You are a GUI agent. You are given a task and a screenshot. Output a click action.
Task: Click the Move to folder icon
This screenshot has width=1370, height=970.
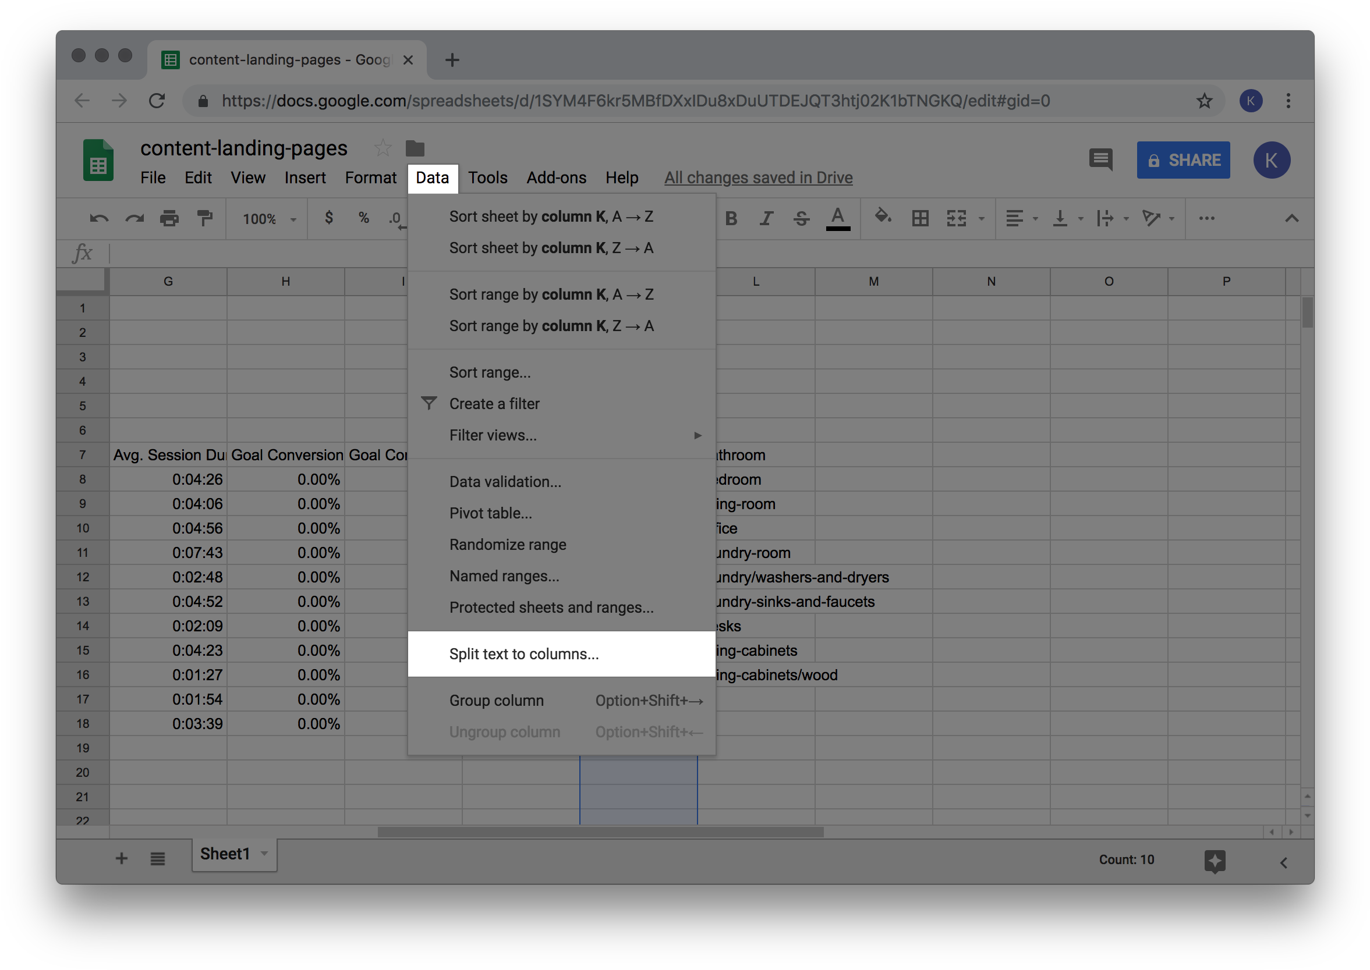(x=415, y=148)
